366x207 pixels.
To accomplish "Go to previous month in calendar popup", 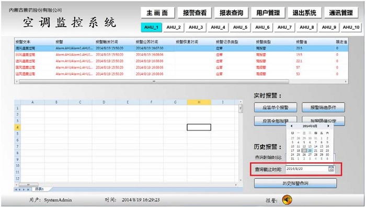I will tap(291, 126).
